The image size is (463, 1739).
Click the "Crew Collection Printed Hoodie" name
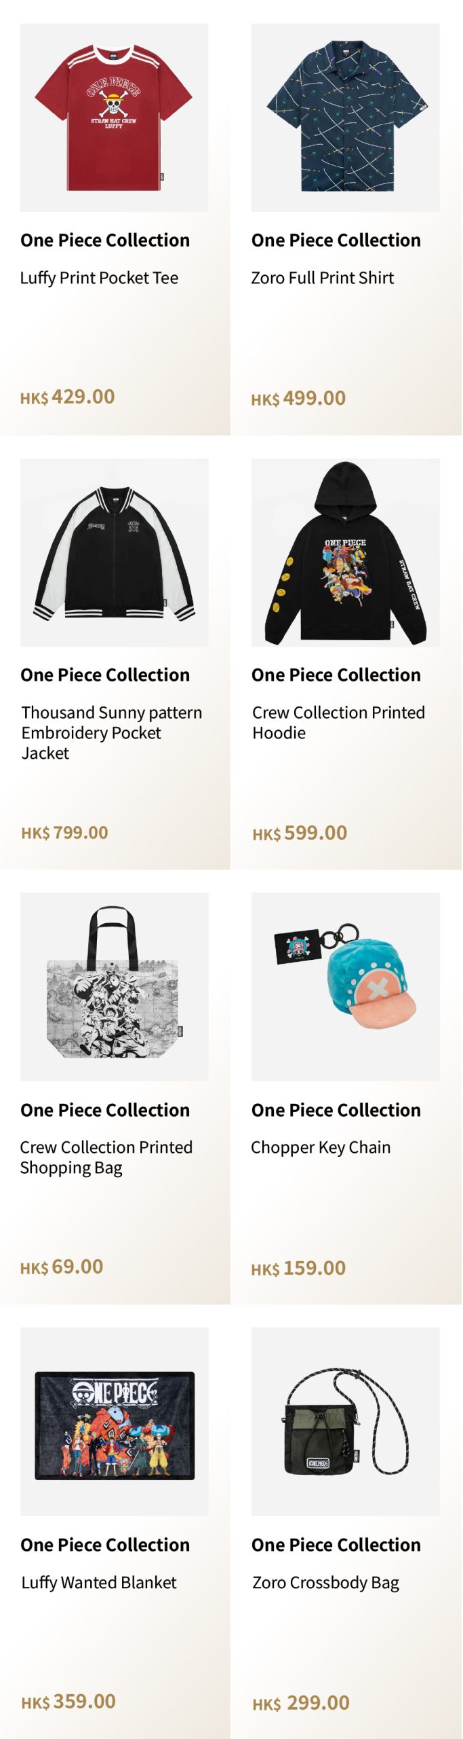point(338,722)
